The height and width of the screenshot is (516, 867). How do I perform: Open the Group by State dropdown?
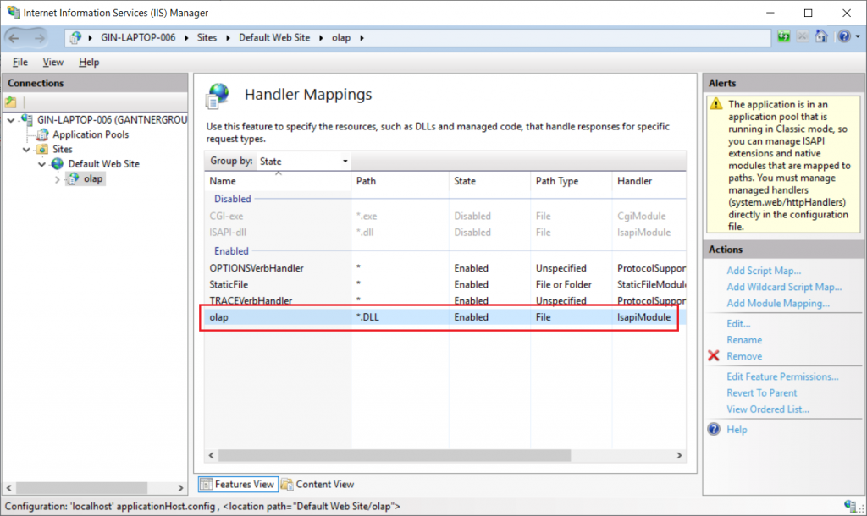pos(304,162)
